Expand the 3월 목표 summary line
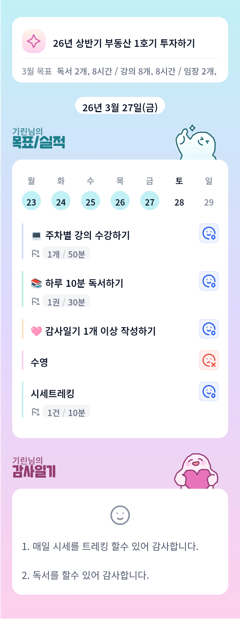240x619 pixels. (x=120, y=71)
